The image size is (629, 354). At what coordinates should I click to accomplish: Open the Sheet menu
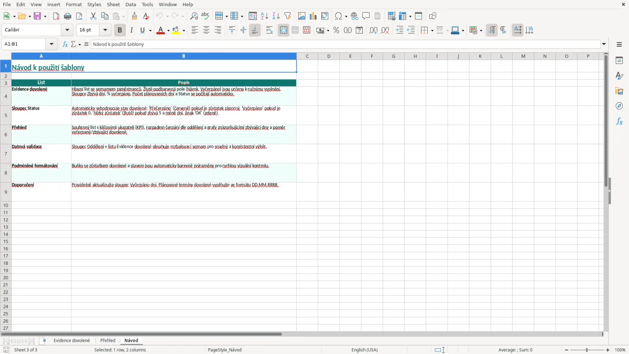click(x=113, y=4)
